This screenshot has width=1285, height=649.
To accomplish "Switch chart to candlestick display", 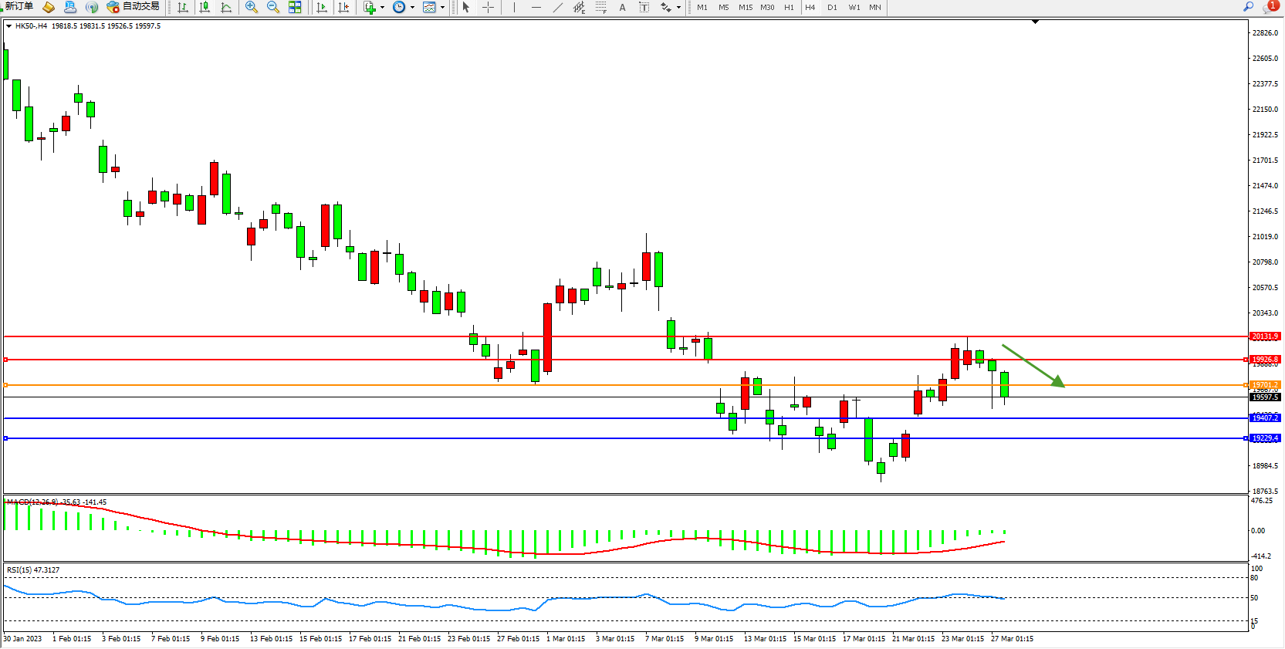I will [205, 7].
